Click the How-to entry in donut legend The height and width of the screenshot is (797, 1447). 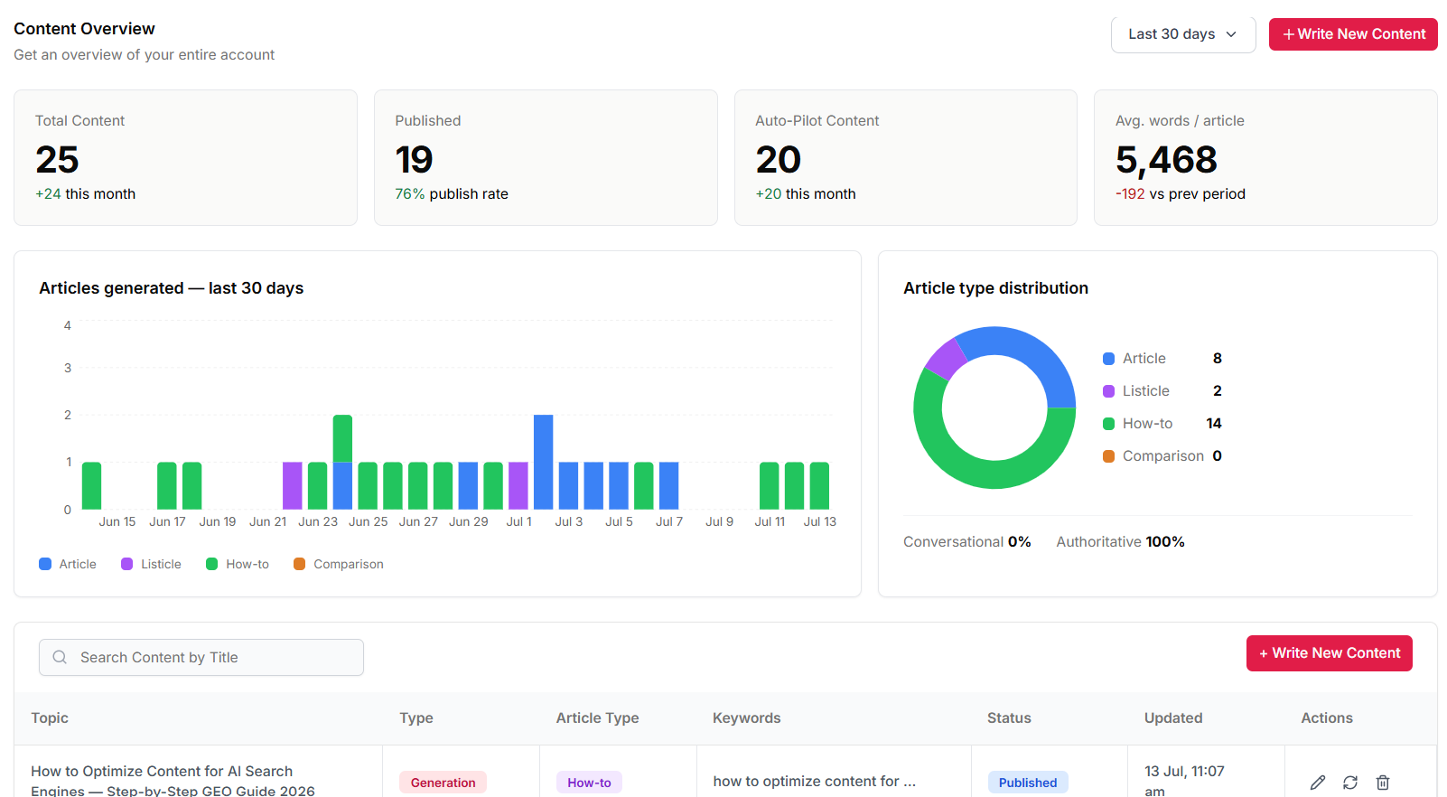click(1162, 424)
